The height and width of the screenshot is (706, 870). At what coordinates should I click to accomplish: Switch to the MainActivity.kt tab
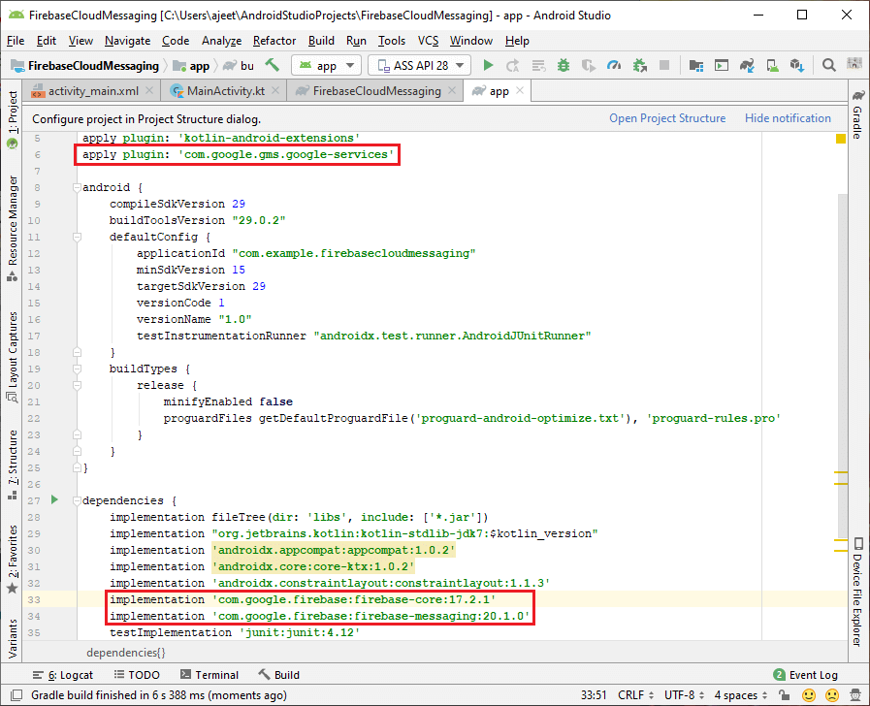point(225,91)
